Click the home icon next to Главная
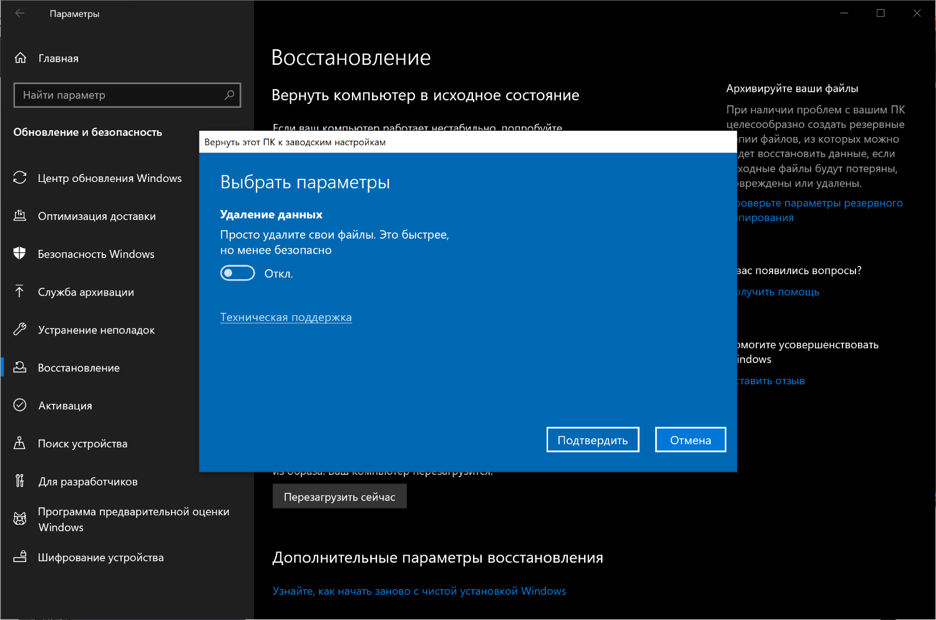Screen dimensions: 936x620 [21, 58]
